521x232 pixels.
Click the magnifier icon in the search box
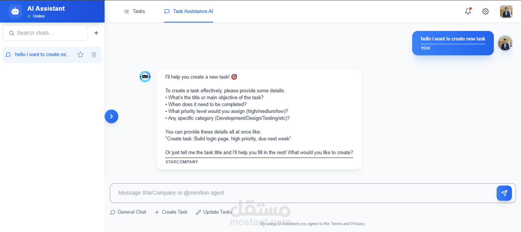coord(11,33)
